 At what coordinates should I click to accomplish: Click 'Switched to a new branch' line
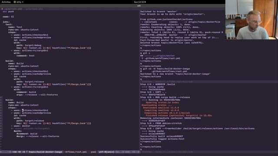pyautogui.click(x=175, y=74)
